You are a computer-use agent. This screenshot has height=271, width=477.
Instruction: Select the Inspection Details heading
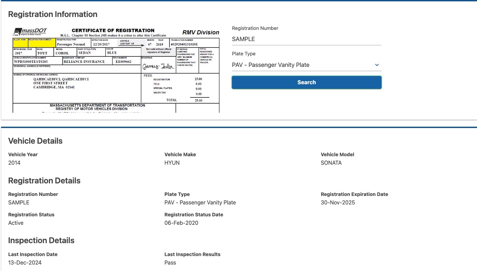click(41, 240)
